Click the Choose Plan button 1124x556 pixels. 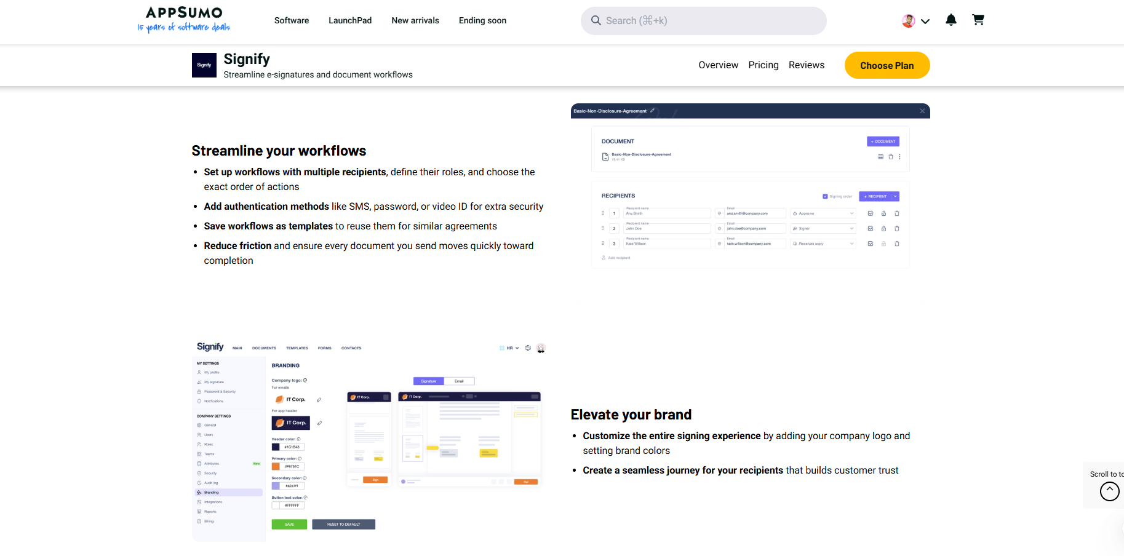click(887, 65)
